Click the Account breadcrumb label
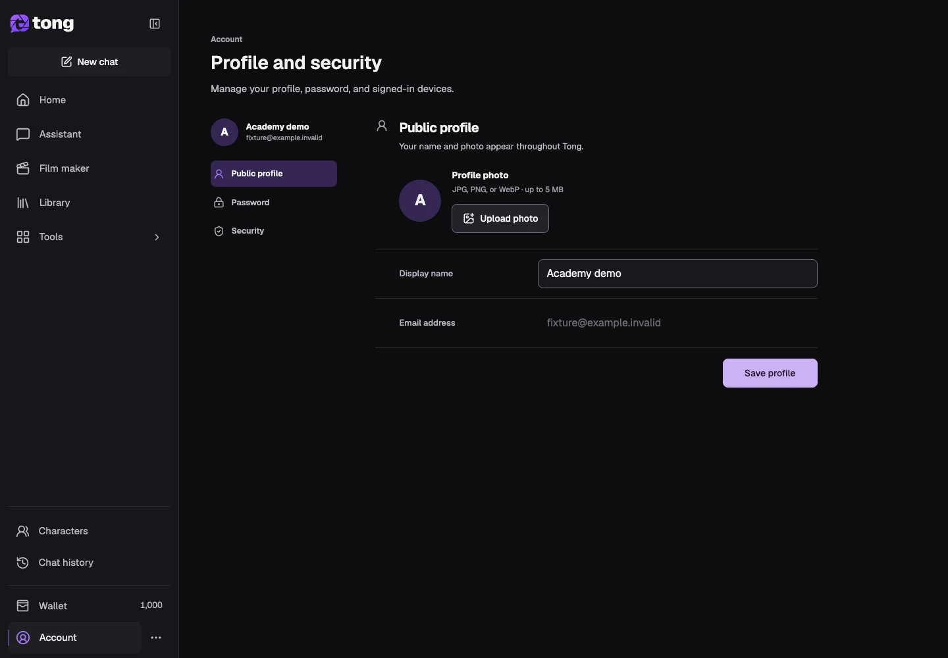 [x=226, y=39]
